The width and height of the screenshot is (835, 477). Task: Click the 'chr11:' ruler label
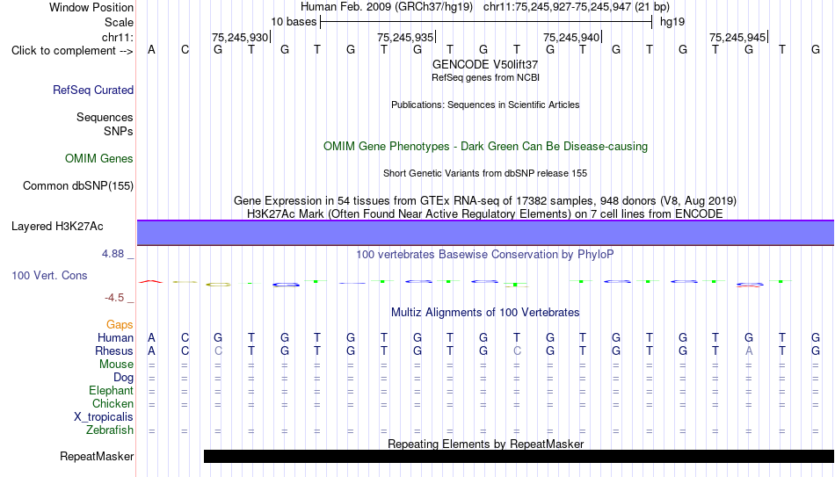[118, 37]
